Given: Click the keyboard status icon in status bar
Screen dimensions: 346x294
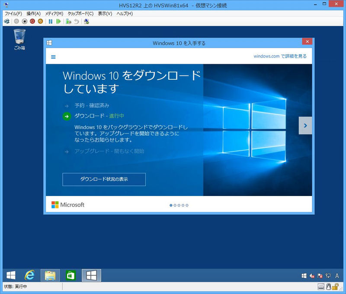Looking at the screenshot, I should point(321,287).
